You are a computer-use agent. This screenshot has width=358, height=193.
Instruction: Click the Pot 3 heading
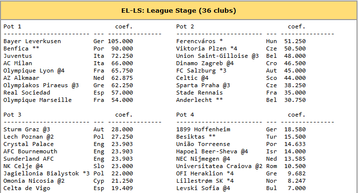click(x=12, y=115)
